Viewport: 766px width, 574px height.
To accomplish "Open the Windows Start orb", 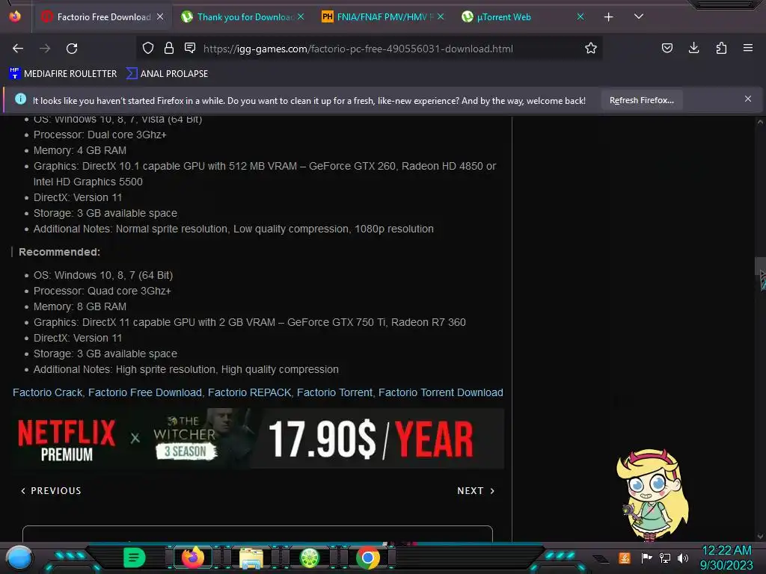I will 19,558.
